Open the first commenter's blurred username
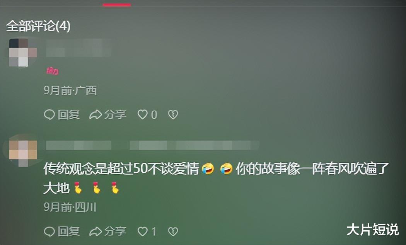 (x=78, y=48)
